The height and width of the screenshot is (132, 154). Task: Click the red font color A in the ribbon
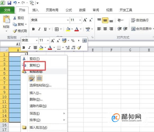coord(77,29)
